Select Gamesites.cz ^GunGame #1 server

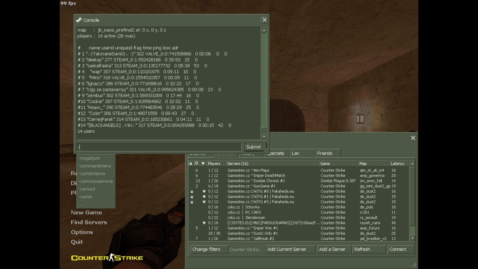click(299, 186)
